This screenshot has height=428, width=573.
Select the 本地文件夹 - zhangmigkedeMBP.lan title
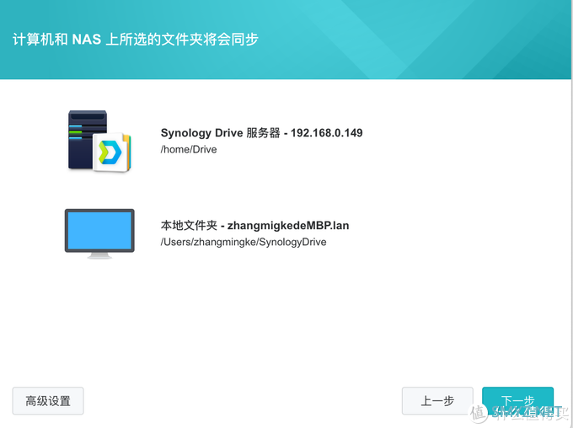point(254,226)
